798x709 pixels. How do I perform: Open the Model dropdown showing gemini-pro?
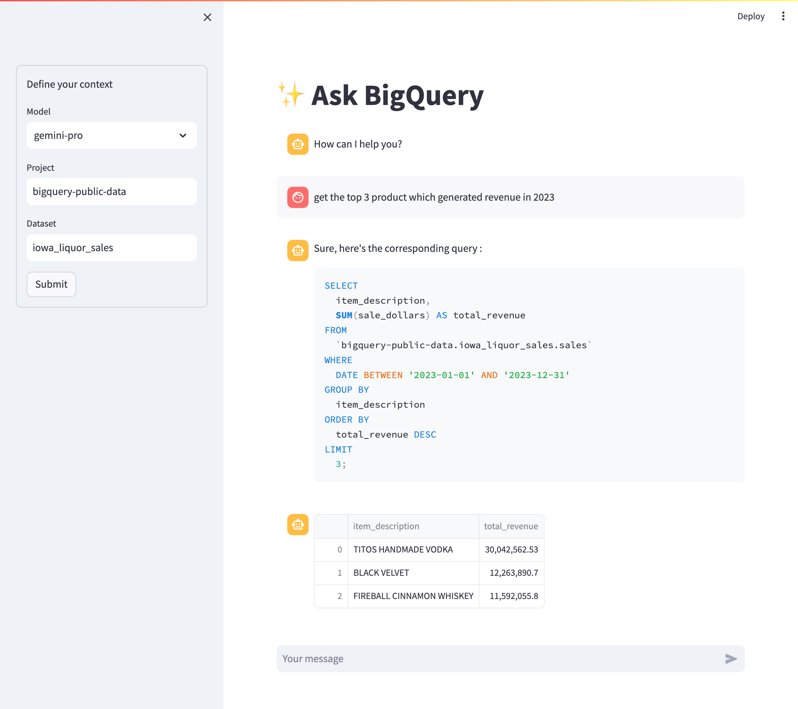click(x=111, y=136)
